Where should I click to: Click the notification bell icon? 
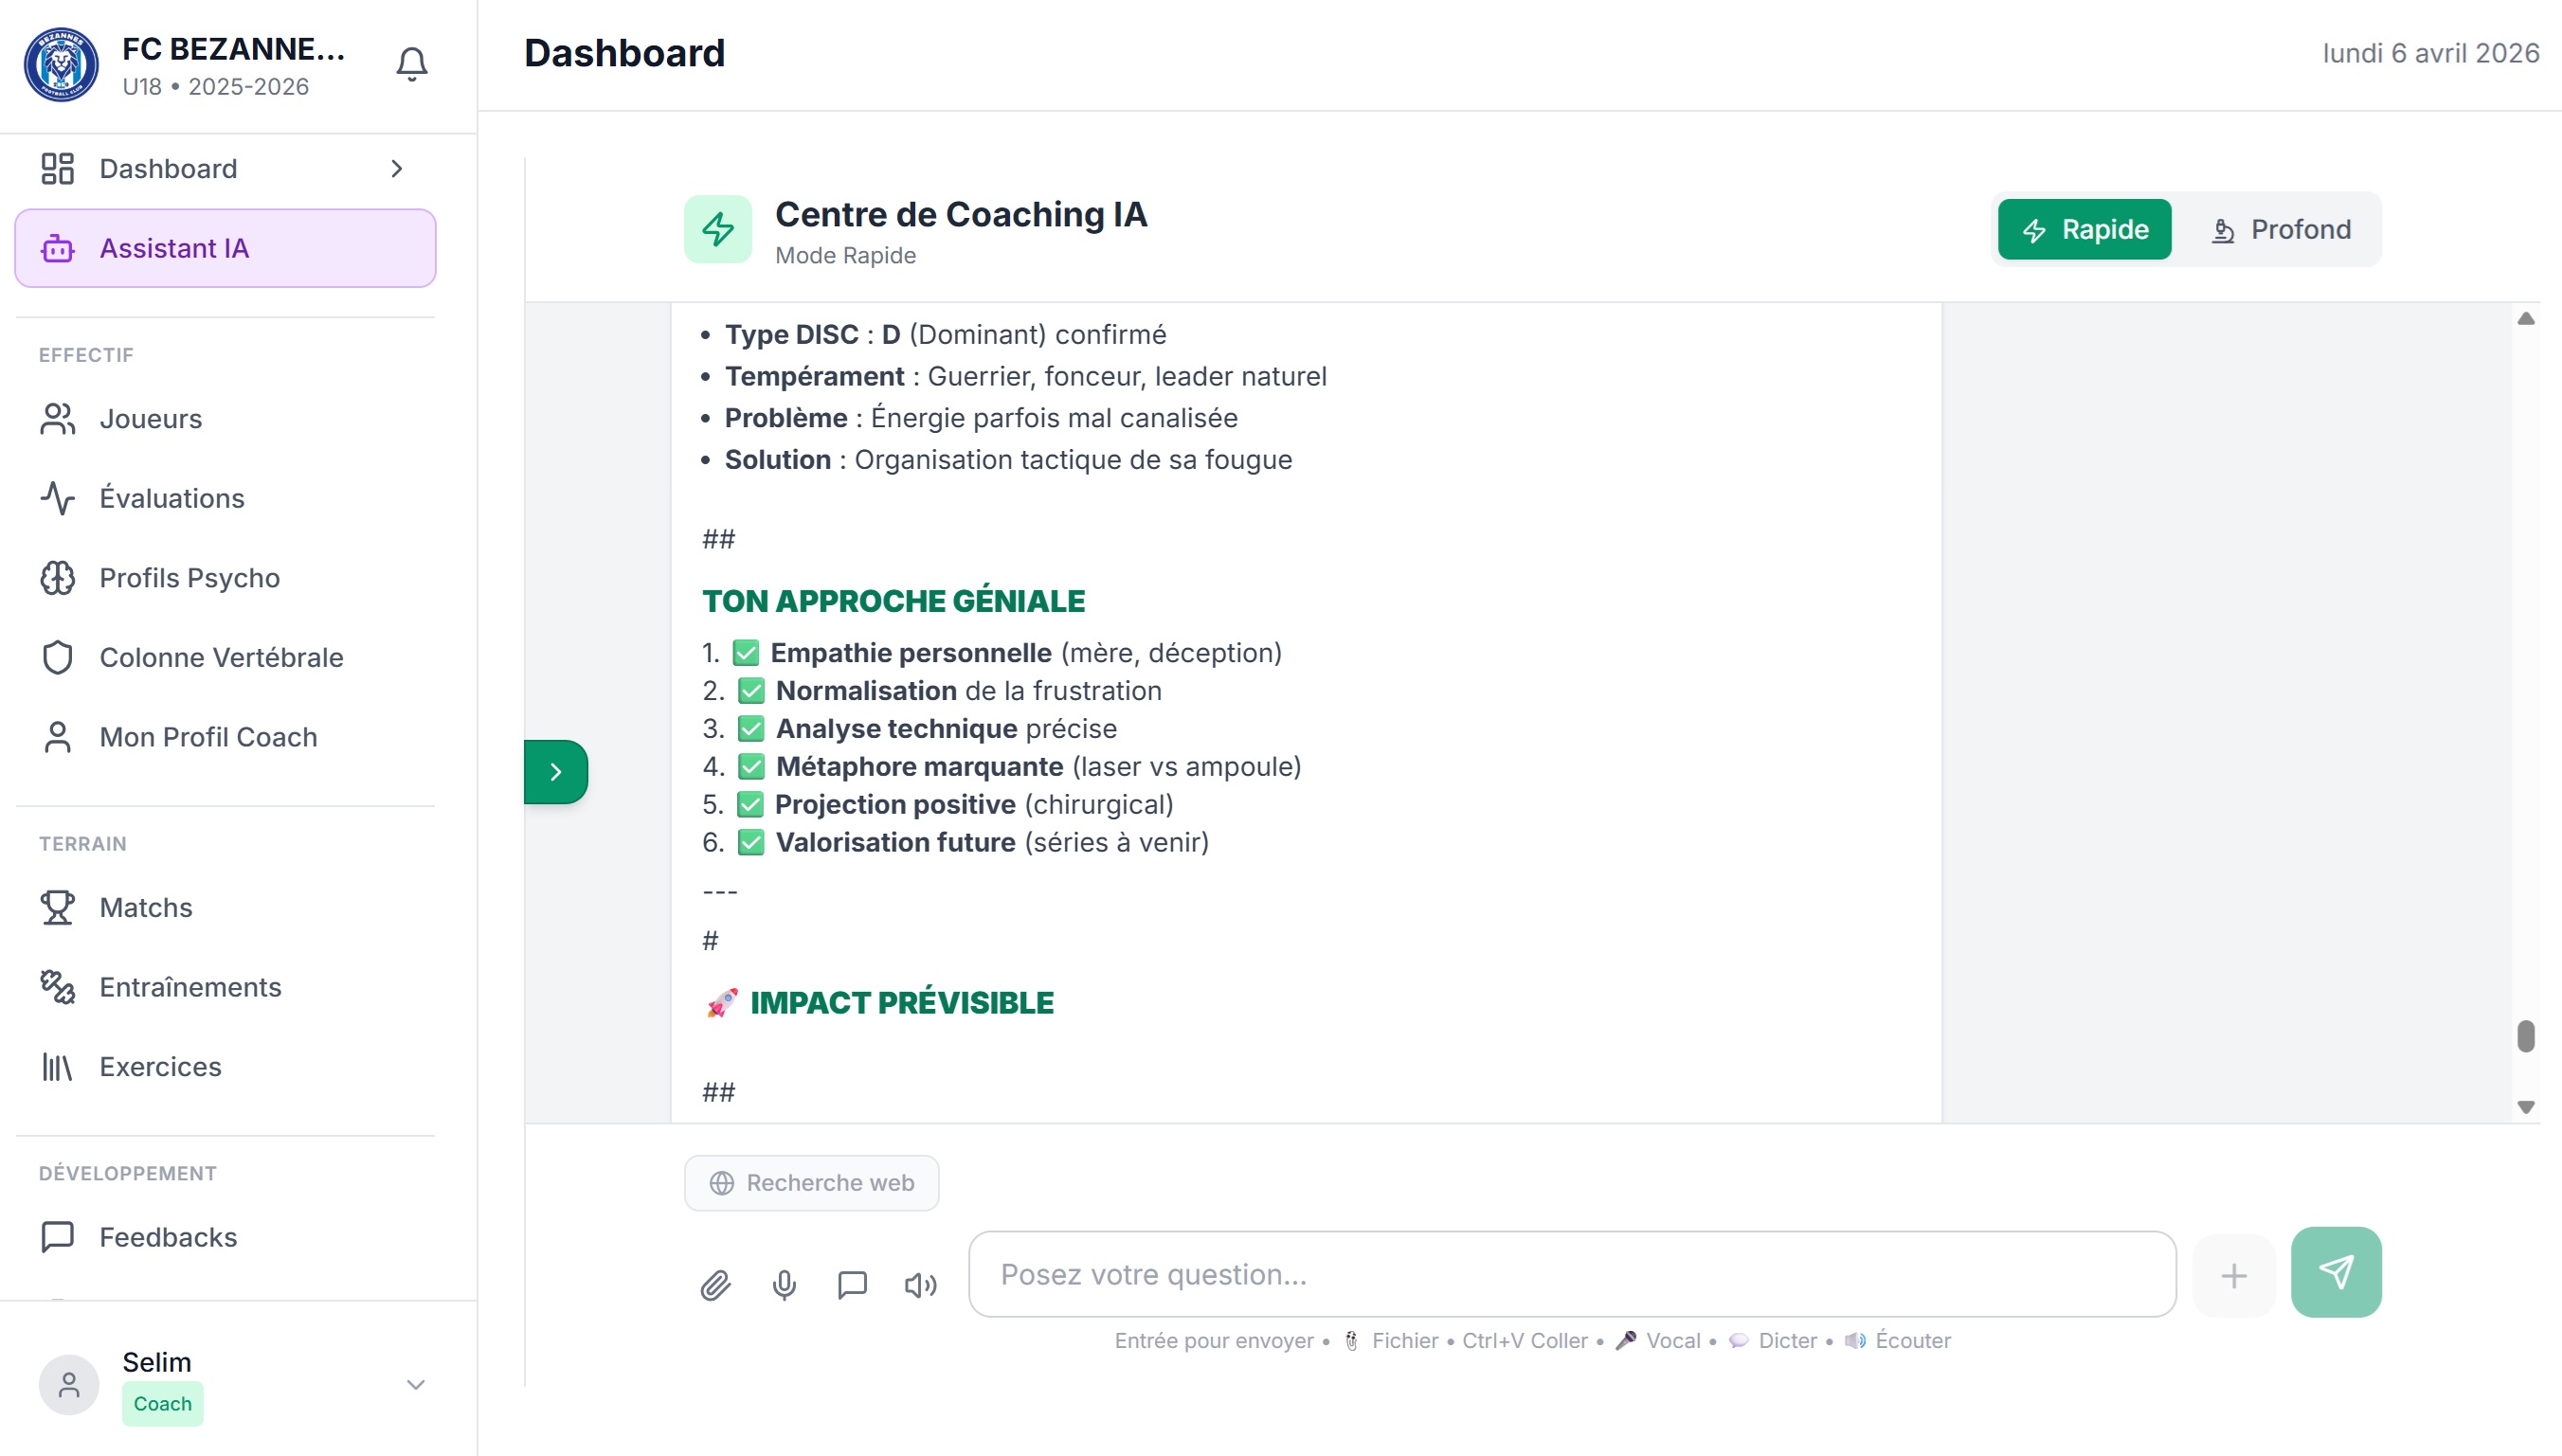(411, 65)
